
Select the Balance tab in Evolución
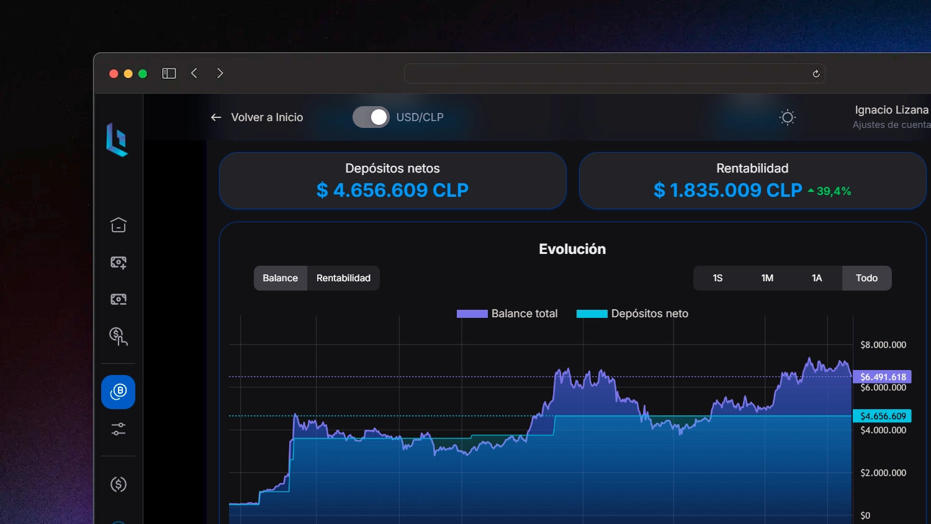point(280,278)
